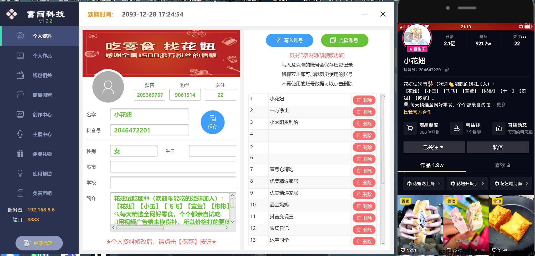The image size is (535, 256).
Task: Click the 写入账号 button
Action: [x=289, y=40]
